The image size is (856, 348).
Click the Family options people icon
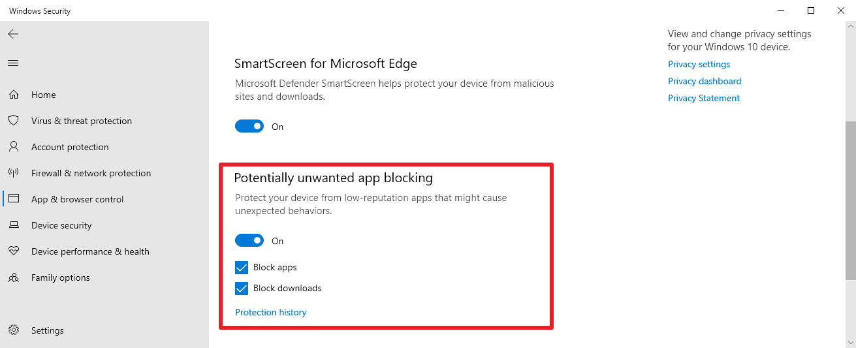click(x=13, y=277)
